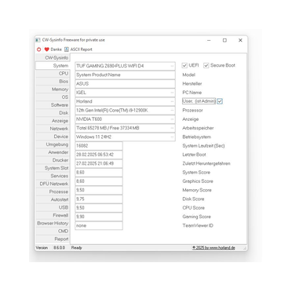Click the System Product Name field
This screenshot has height=292, width=292.
click(x=125, y=75)
